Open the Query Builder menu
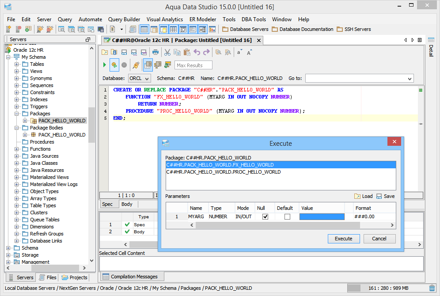 point(124,19)
